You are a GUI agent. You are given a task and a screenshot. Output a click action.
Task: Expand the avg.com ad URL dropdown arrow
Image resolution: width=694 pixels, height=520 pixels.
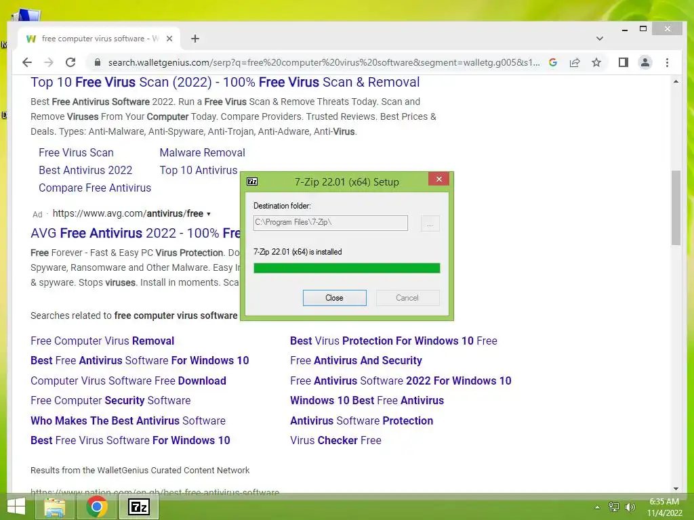click(x=209, y=214)
